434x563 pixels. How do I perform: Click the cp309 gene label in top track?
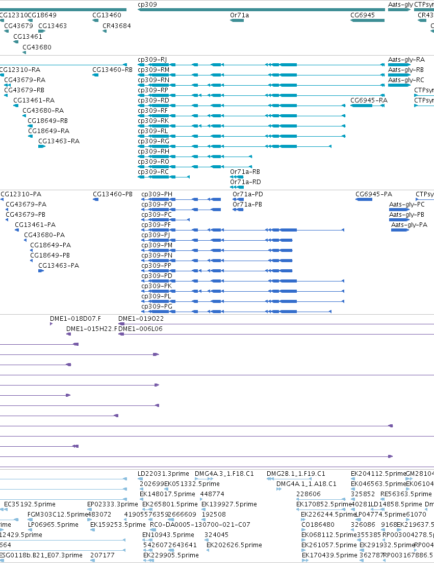[147, 5]
